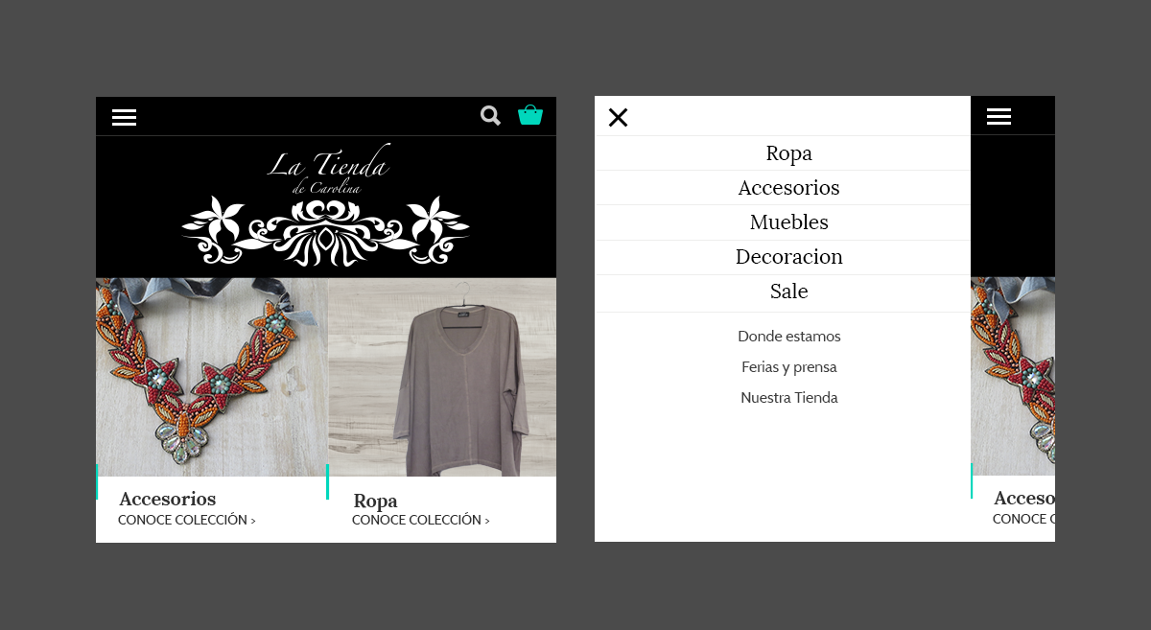
Task: Open the hamburger menu in the left mobile header
Action: [x=124, y=117]
